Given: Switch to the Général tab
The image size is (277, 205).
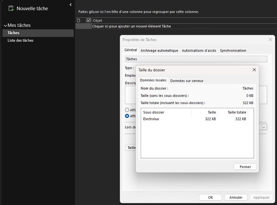Looking at the screenshot, I should pyautogui.click(x=131, y=50).
